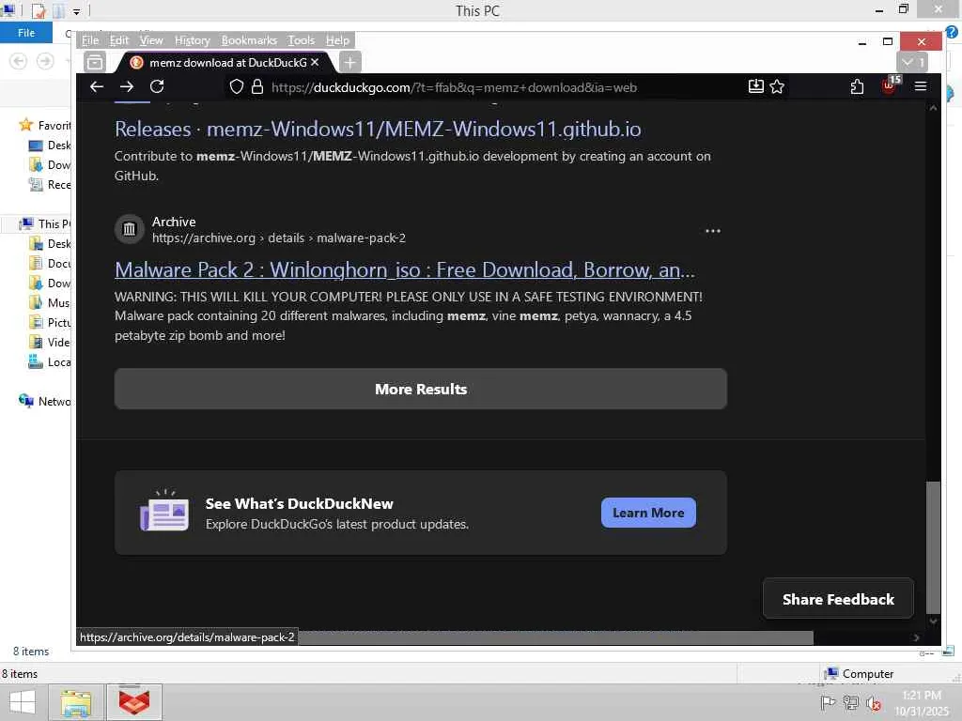
Task: Click Explorer back arrow in This PC
Action: click(x=19, y=61)
